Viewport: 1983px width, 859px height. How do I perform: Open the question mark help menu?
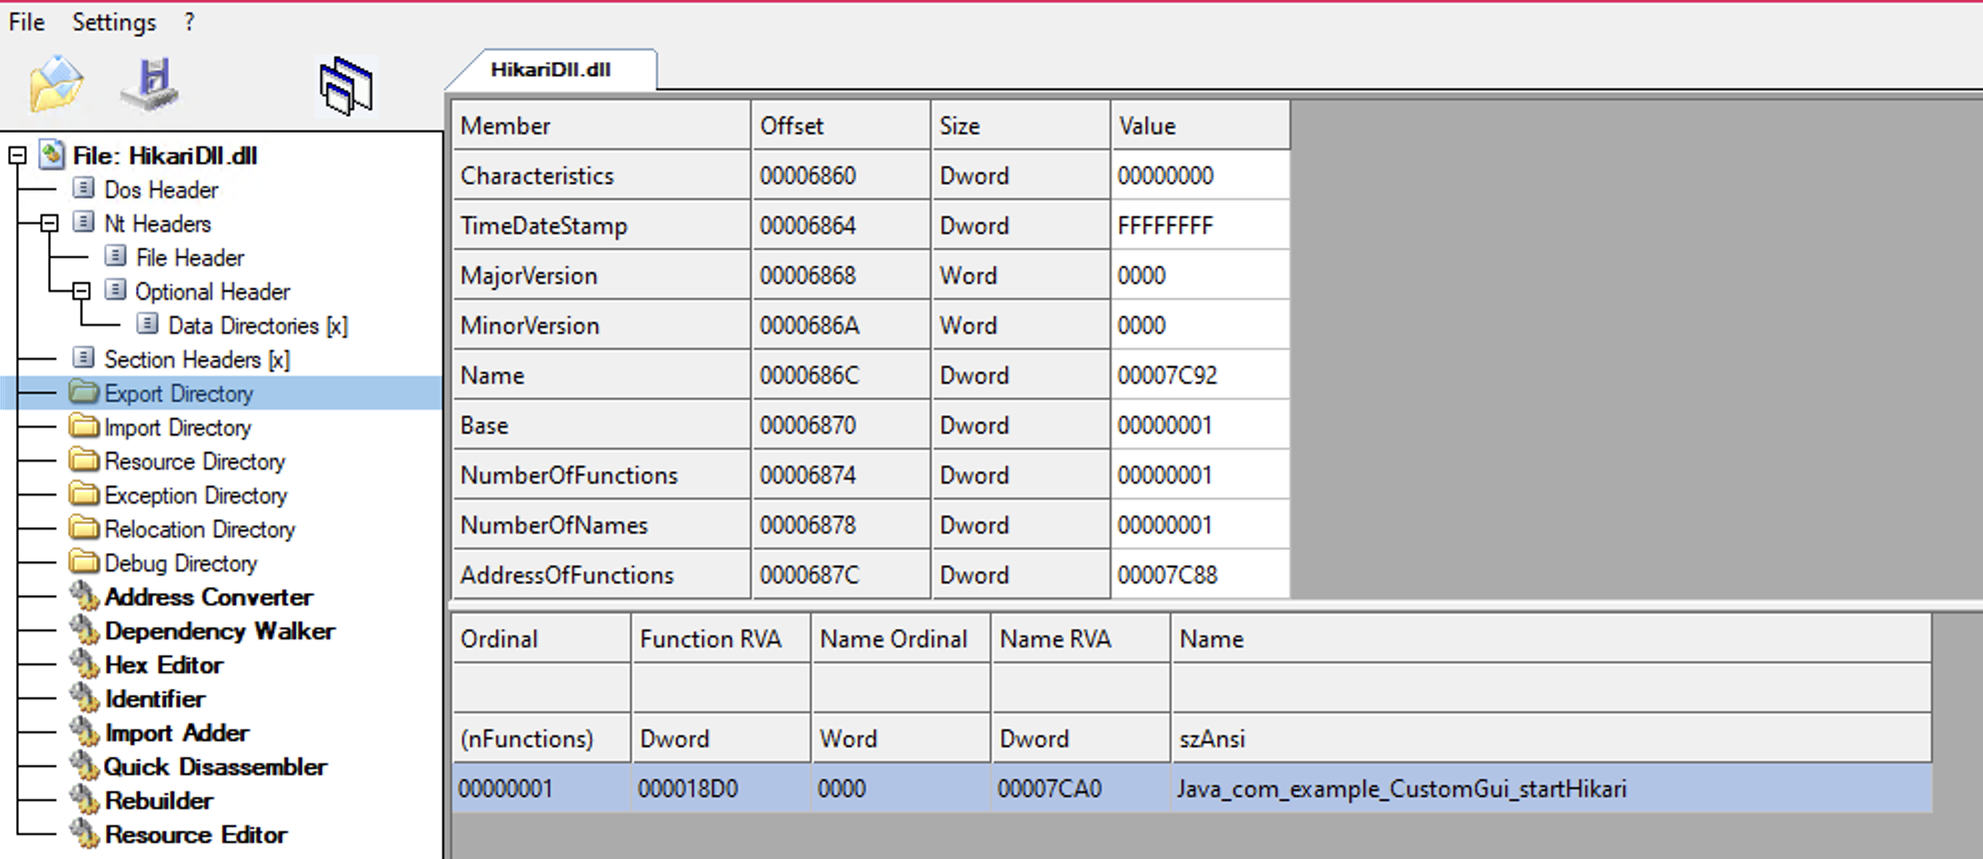(x=190, y=22)
